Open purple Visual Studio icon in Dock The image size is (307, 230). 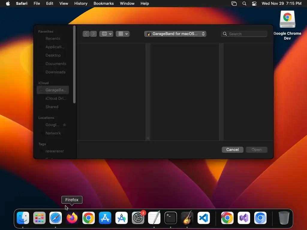click(244, 218)
